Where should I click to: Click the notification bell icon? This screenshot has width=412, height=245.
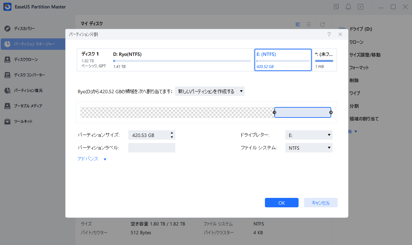348,7
